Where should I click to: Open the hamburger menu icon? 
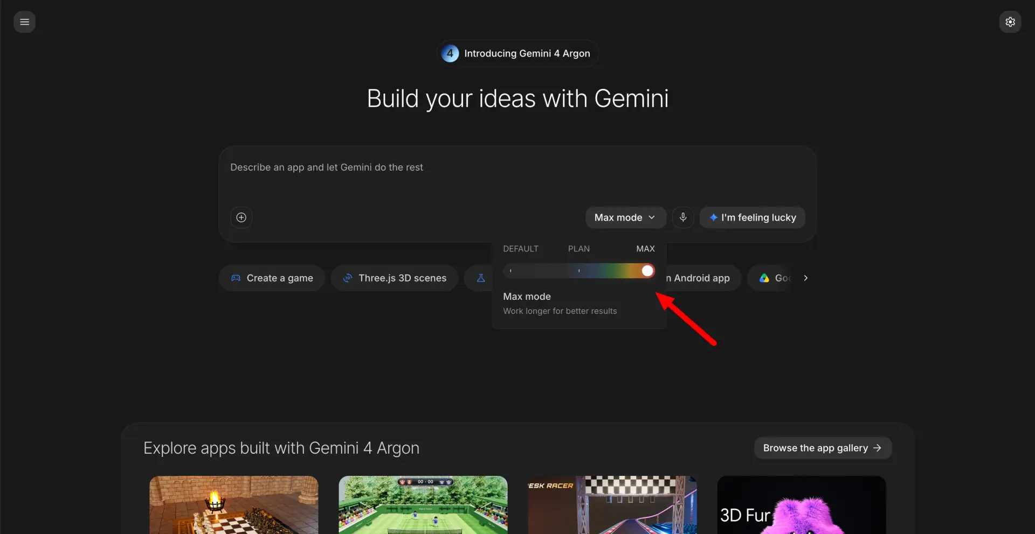[24, 22]
